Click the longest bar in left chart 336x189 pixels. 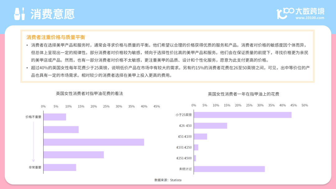pos(94,142)
